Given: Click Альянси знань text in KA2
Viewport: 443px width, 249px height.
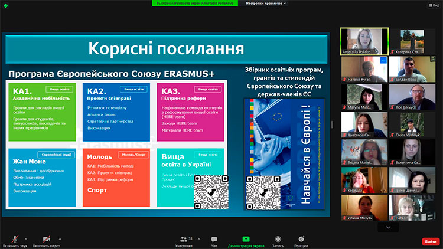Looking at the screenshot, I should point(101,114).
